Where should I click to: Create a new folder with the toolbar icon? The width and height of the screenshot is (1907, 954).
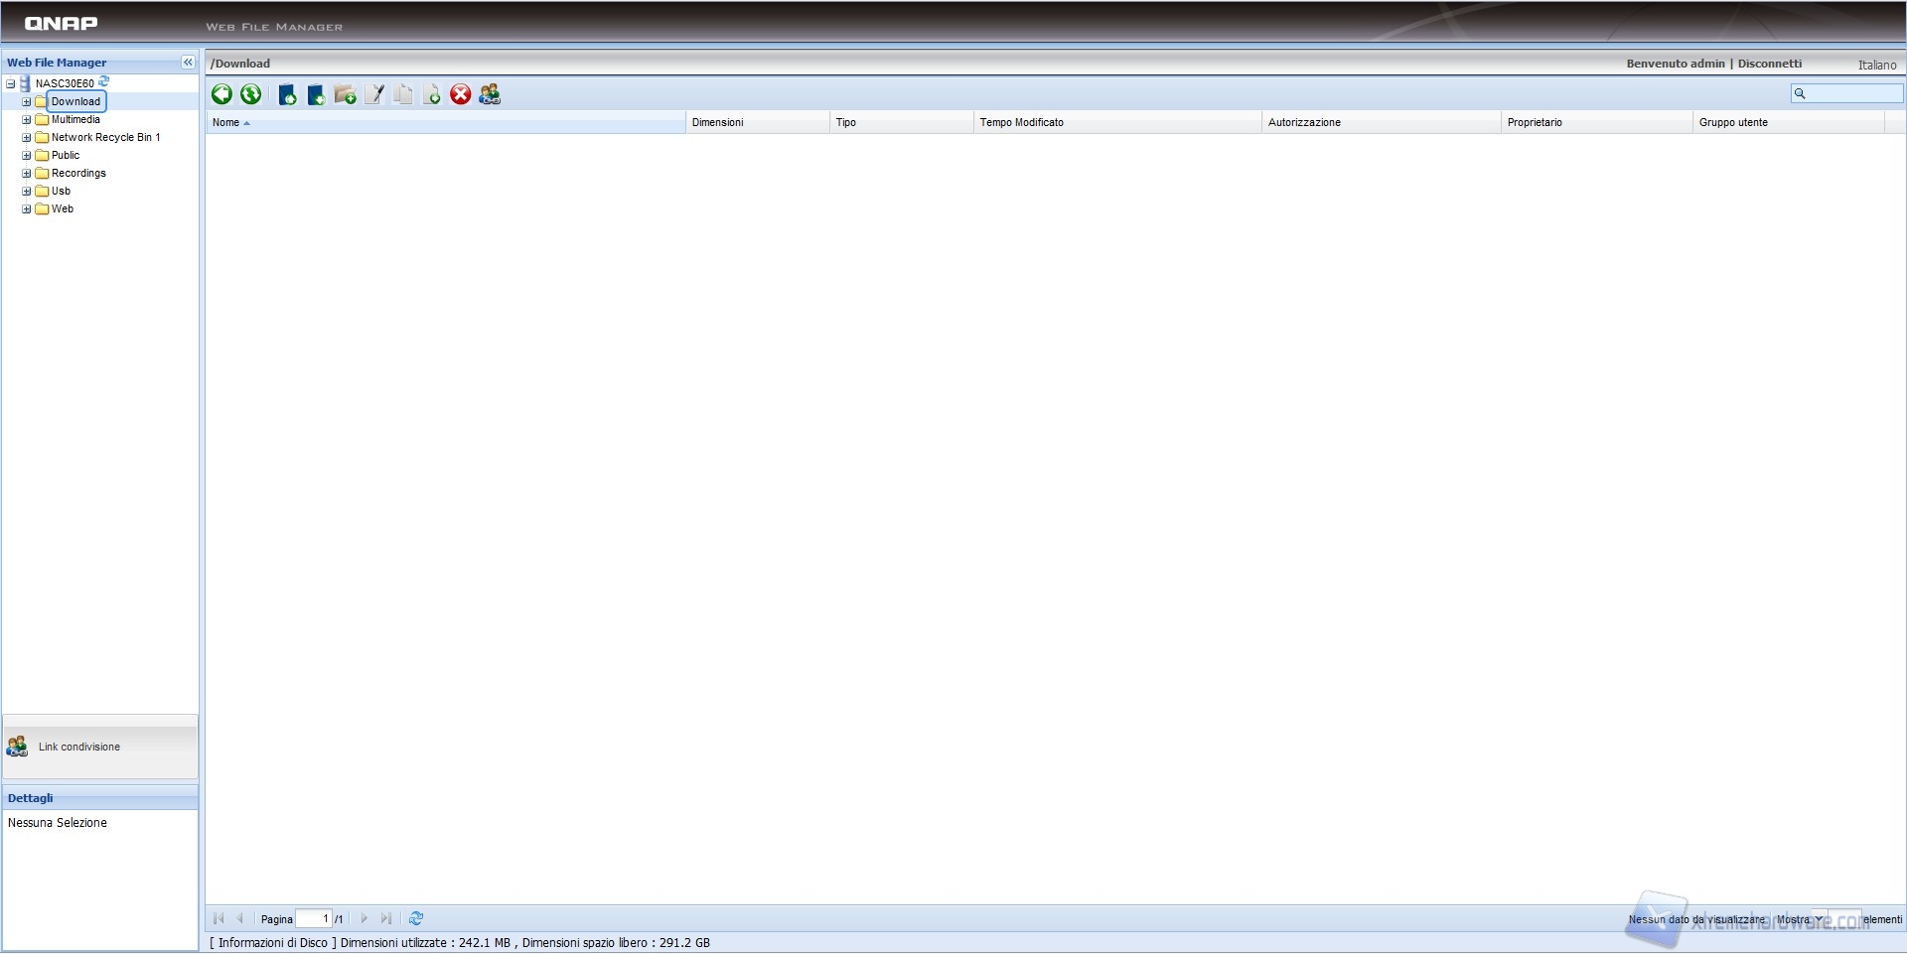point(345,95)
